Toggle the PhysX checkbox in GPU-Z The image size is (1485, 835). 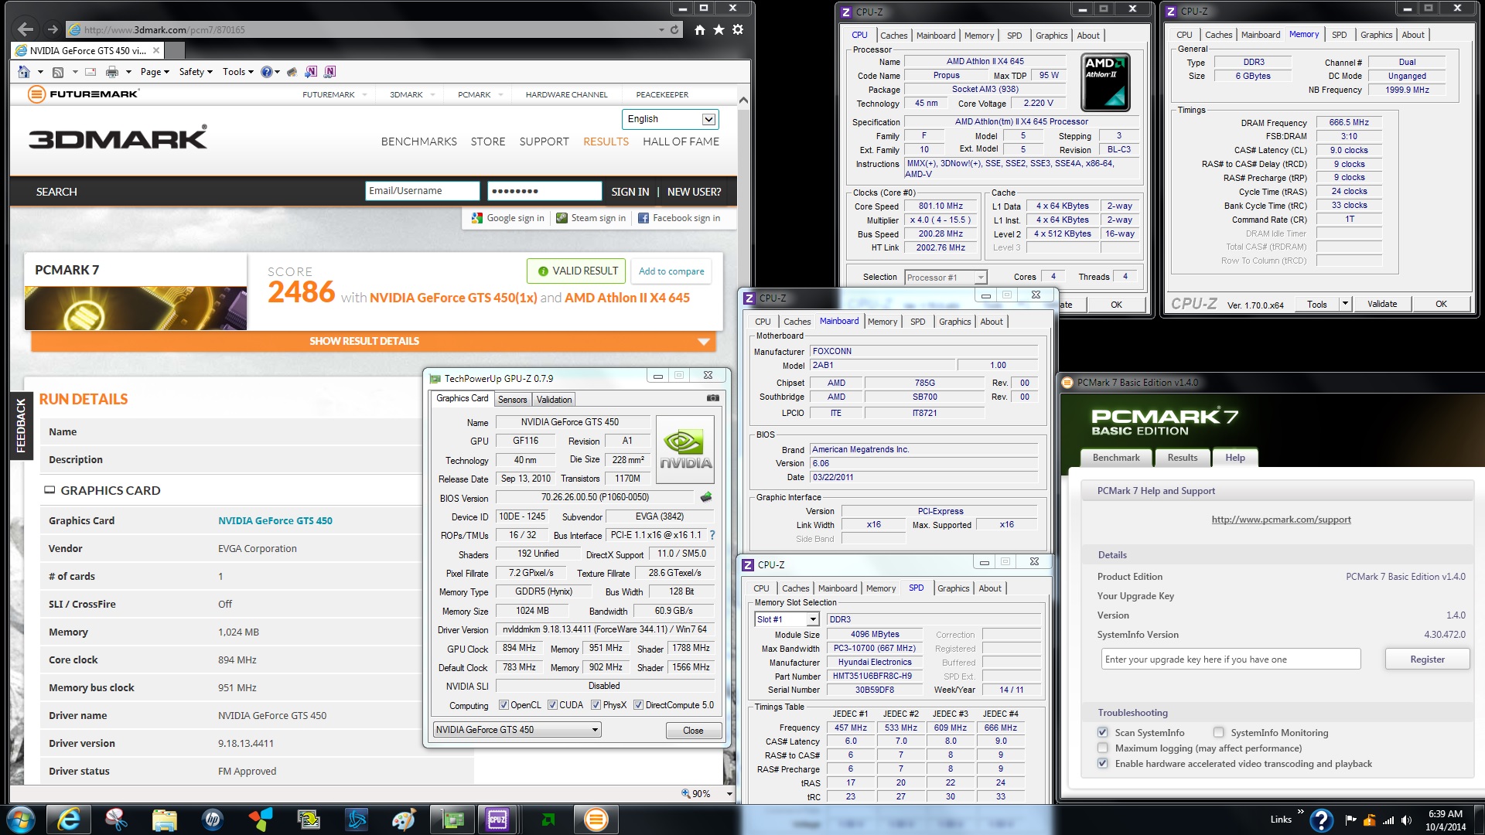point(596,705)
